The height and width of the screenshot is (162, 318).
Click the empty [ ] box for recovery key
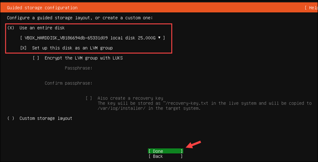(x=89, y=98)
